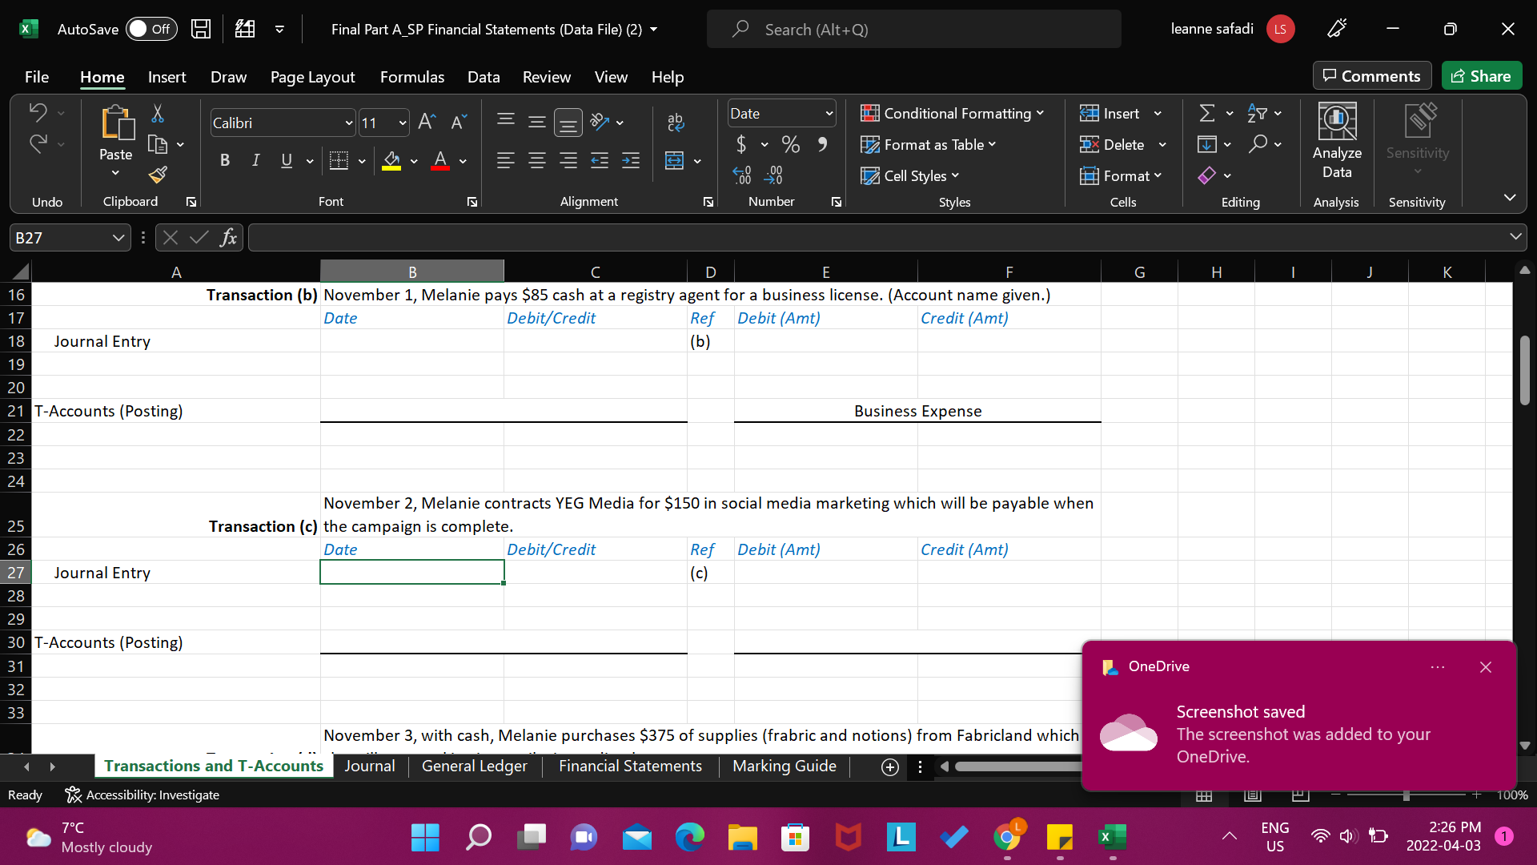Toggle underline on cell B27
Viewport: 1537px width, 865px height.
click(x=286, y=160)
